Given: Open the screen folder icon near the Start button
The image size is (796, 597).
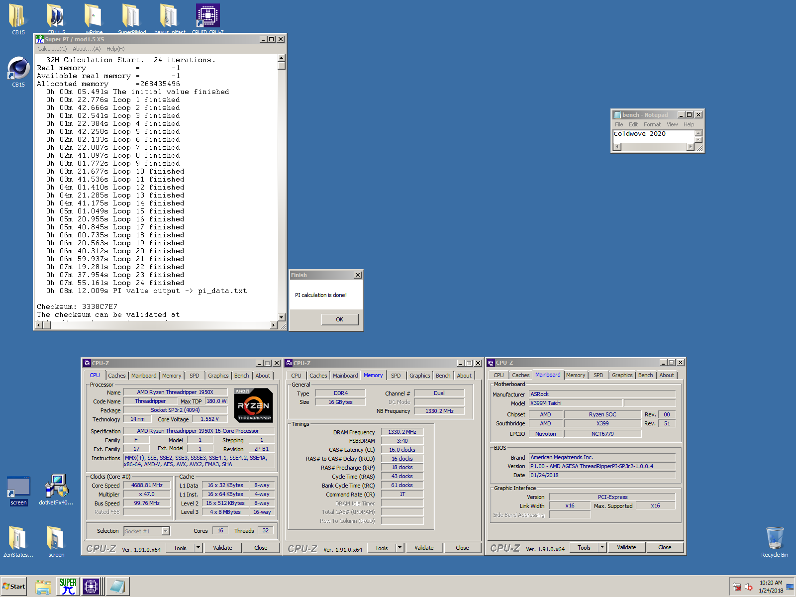Looking at the screenshot, I should pos(56,542).
